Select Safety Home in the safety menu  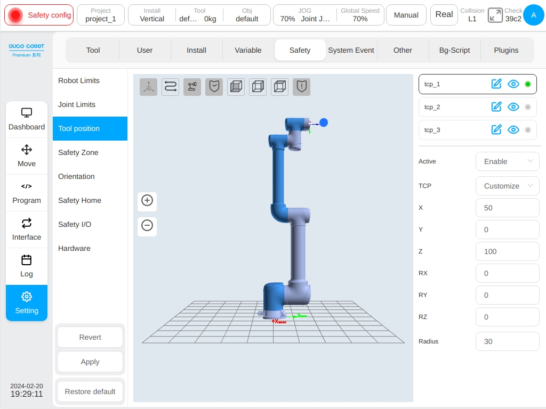(90, 201)
